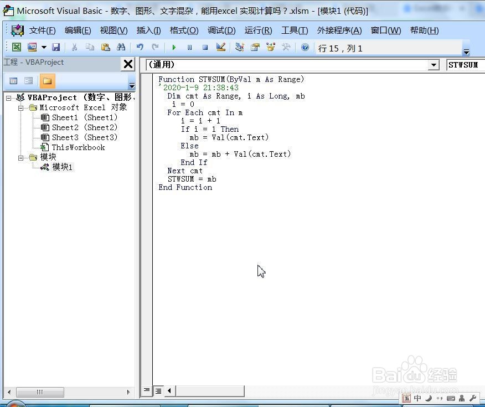Open 运行(R) menu

point(258,30)
